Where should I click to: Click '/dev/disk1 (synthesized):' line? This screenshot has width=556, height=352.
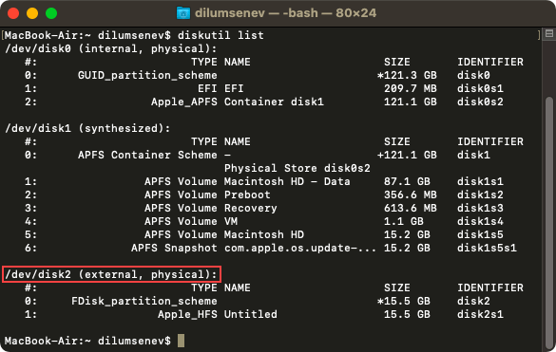[x=87, y=128]
